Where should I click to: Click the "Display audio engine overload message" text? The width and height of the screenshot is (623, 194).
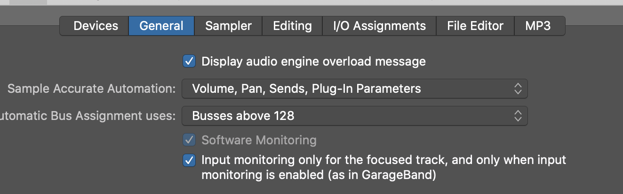pos(313,61)
